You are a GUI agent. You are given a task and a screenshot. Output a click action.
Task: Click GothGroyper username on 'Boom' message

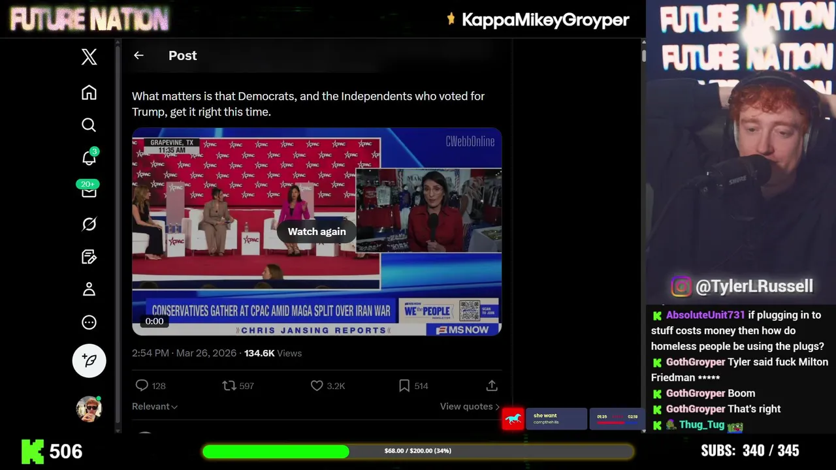pos(696,394)
